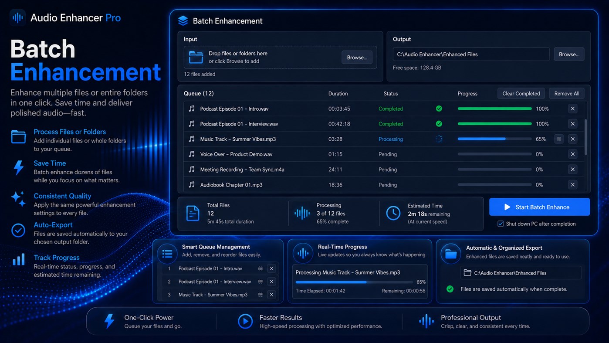Remove Podcast Episode 01 – Intro.wav from queue
The width and height of the screenshot is (609, 343).
[x=573, y=109]
